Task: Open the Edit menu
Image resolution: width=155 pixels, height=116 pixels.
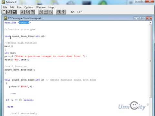Action: (x=12, y=7)
